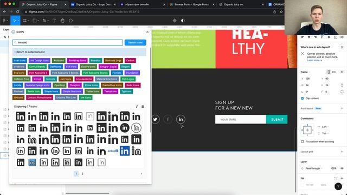Open the fill styles icon
Image resolution: width=347 pixels, height=195 pixels.
click(335, 178)
